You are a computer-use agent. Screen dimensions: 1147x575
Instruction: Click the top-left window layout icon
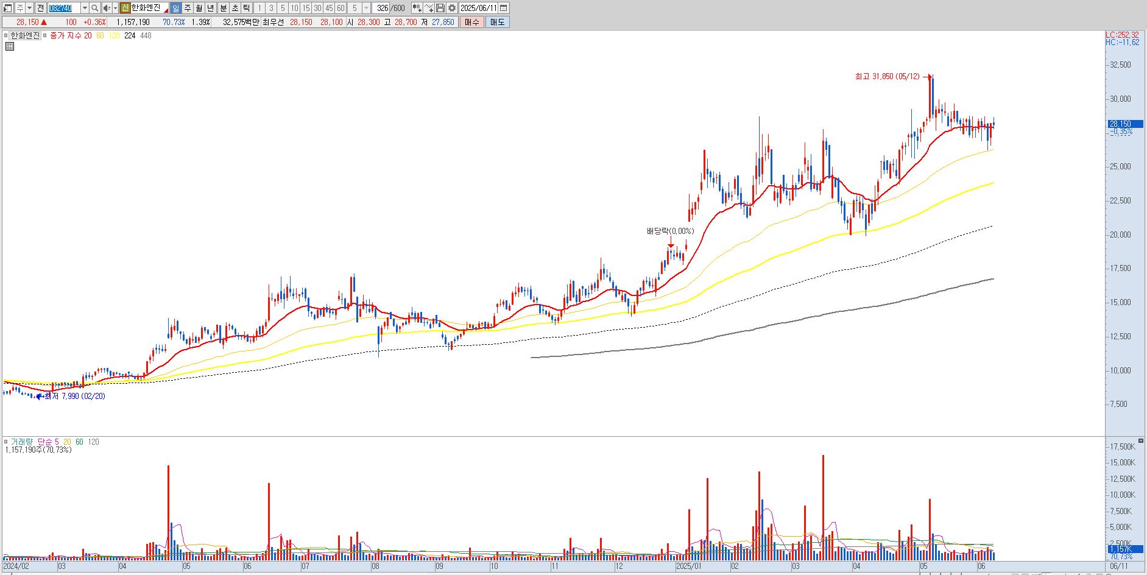(7, 8)
